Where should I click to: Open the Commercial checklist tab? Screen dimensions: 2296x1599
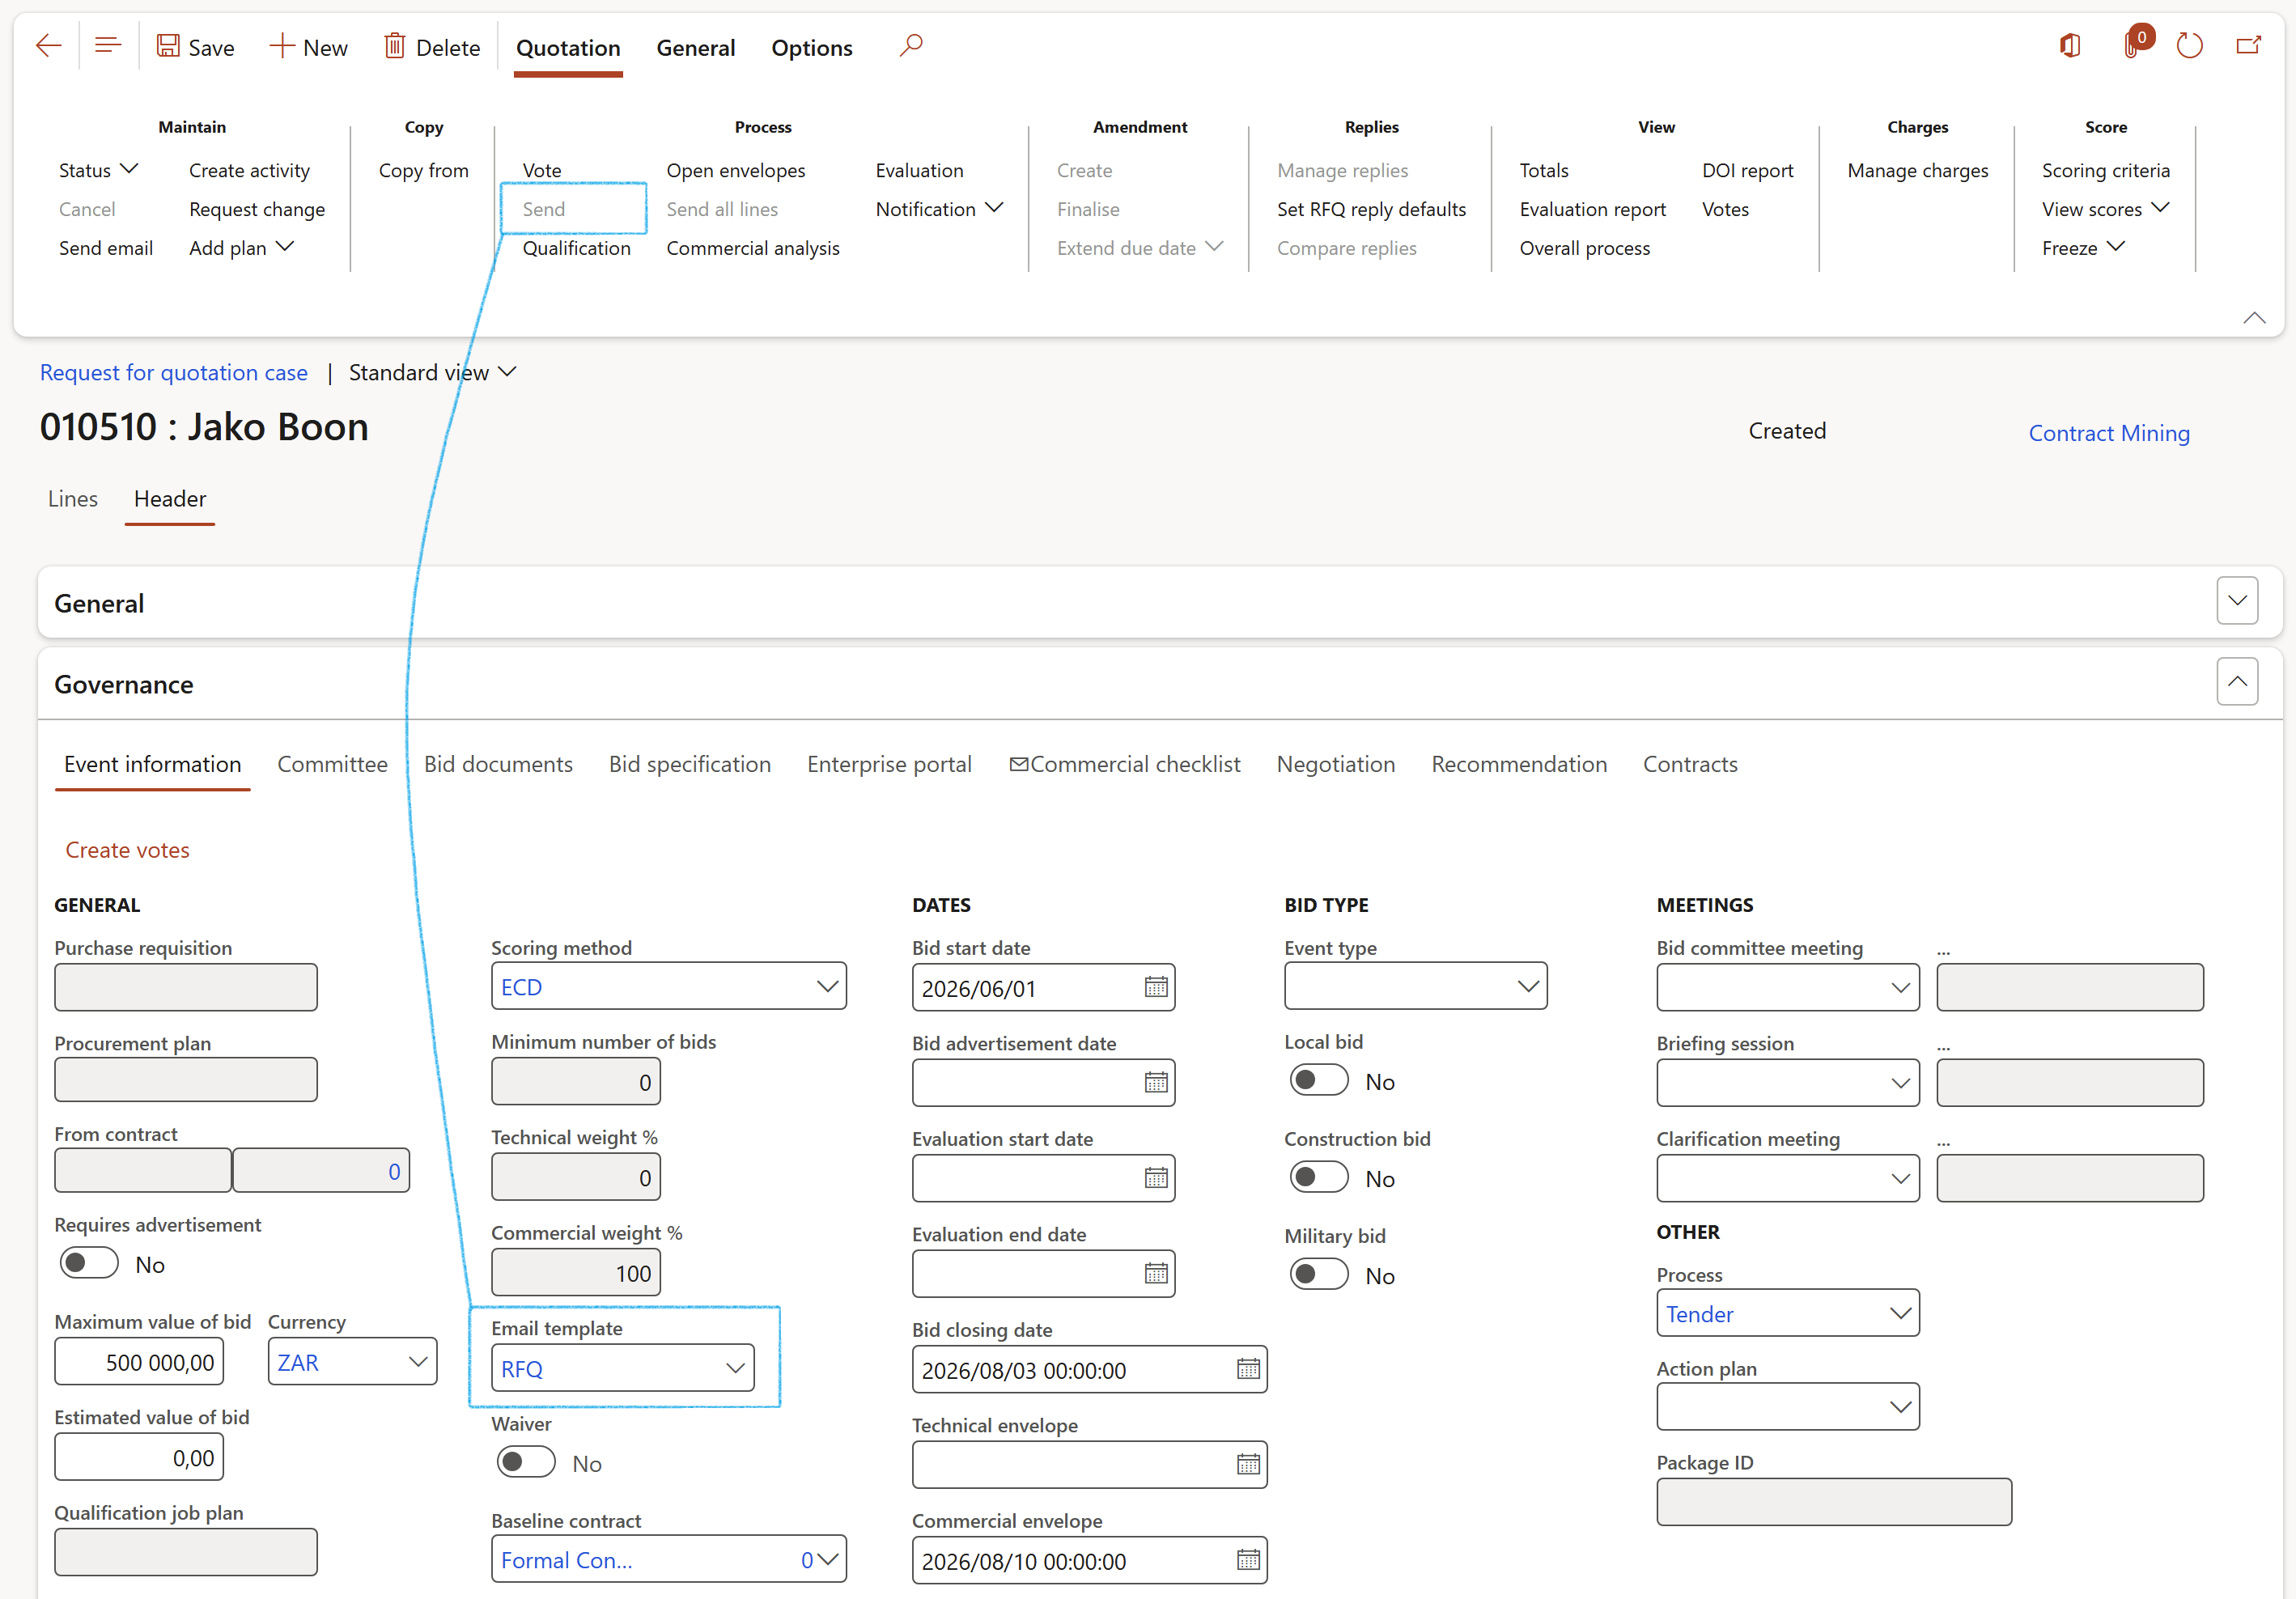coord(1125,764)
